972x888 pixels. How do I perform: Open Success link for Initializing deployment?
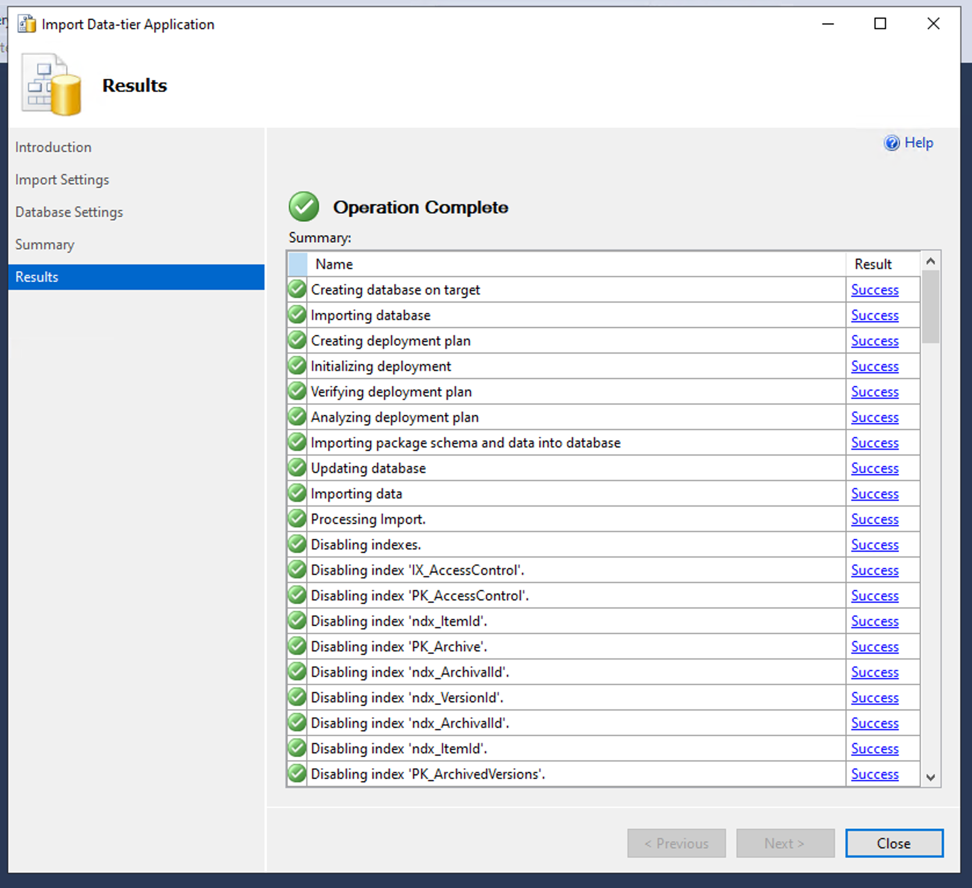[875, 366]
